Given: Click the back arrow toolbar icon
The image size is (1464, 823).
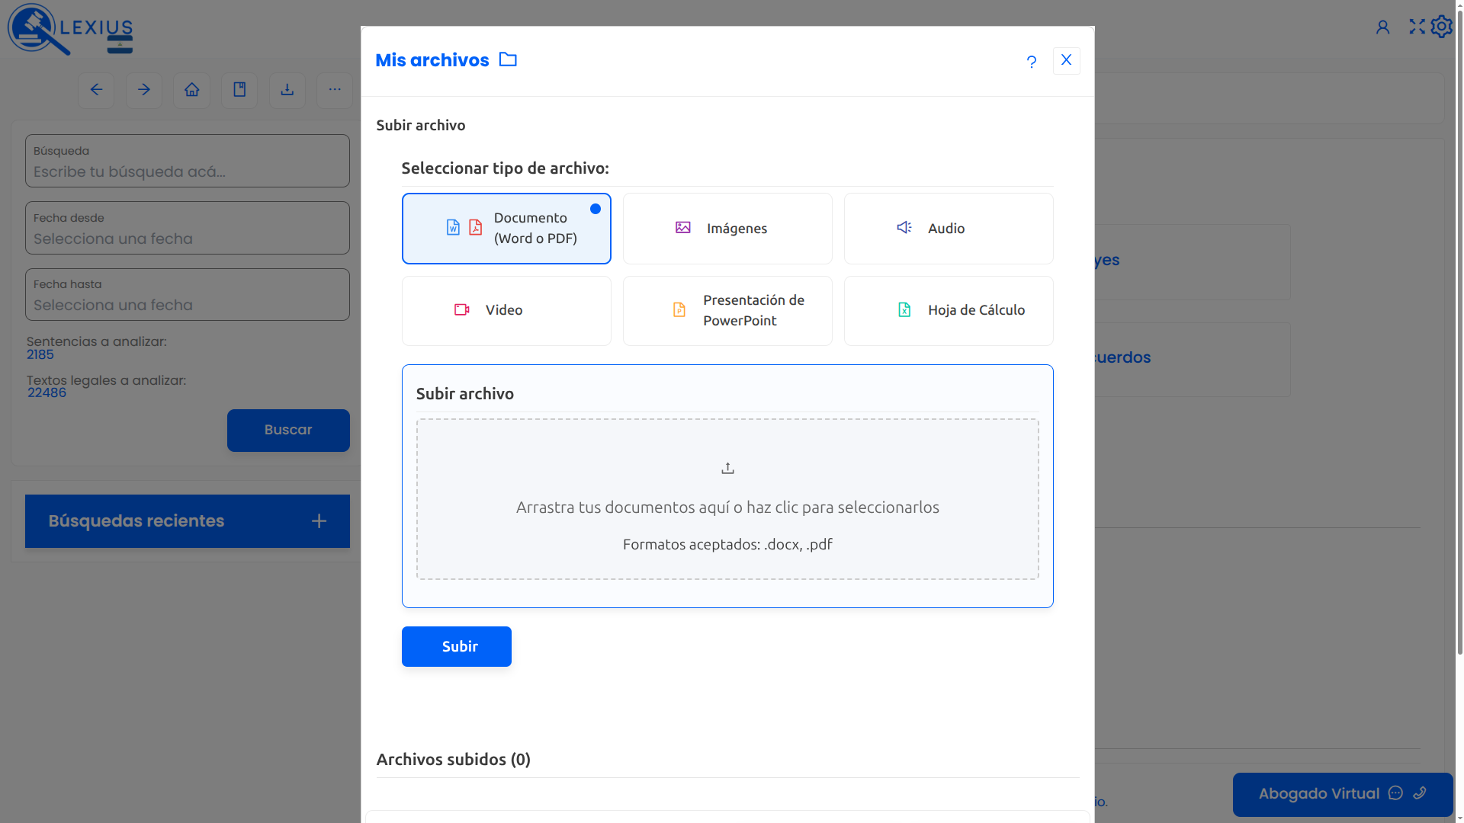Looking at the screenshot, I should (x=96, y=90).
